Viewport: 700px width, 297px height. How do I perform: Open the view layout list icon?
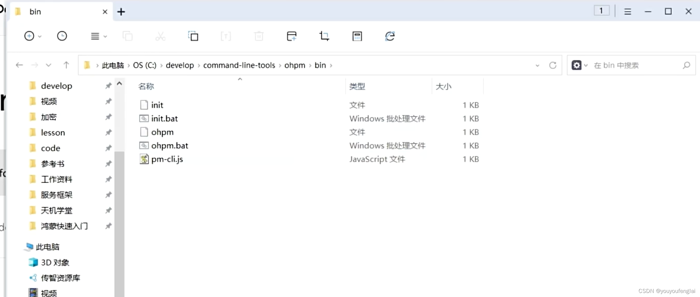[95, 36]
